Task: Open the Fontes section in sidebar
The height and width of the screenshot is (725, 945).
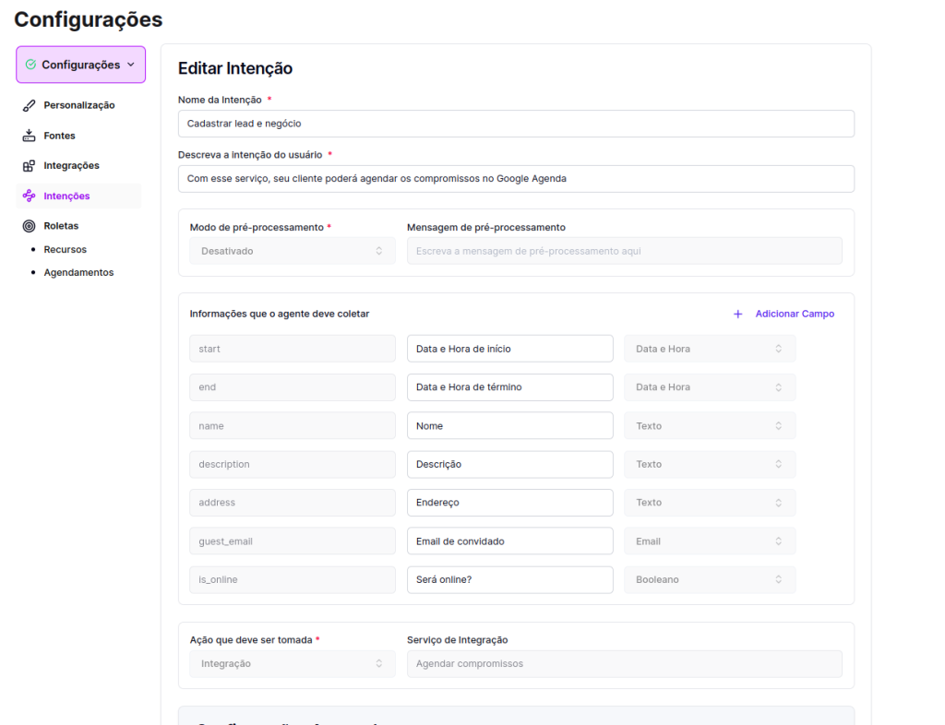Action: 59,136
